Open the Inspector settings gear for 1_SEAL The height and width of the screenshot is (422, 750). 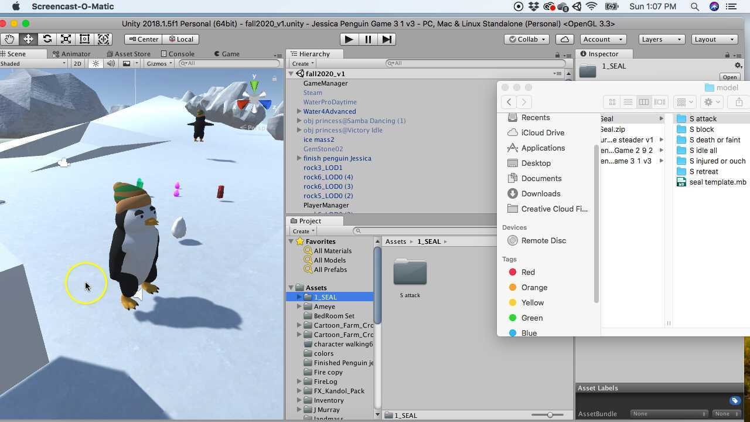coord(738,66)
